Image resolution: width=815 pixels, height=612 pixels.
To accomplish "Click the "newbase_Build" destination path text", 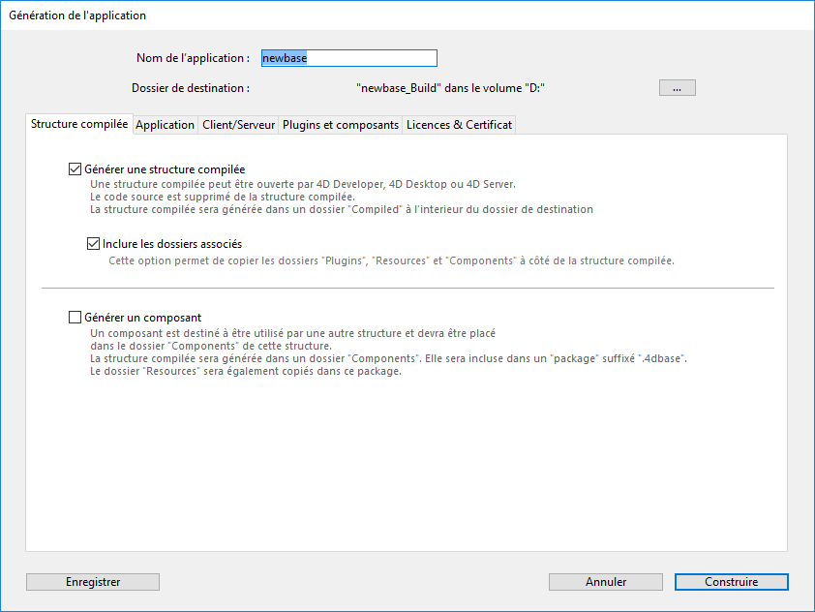I will tap(451, 88).
